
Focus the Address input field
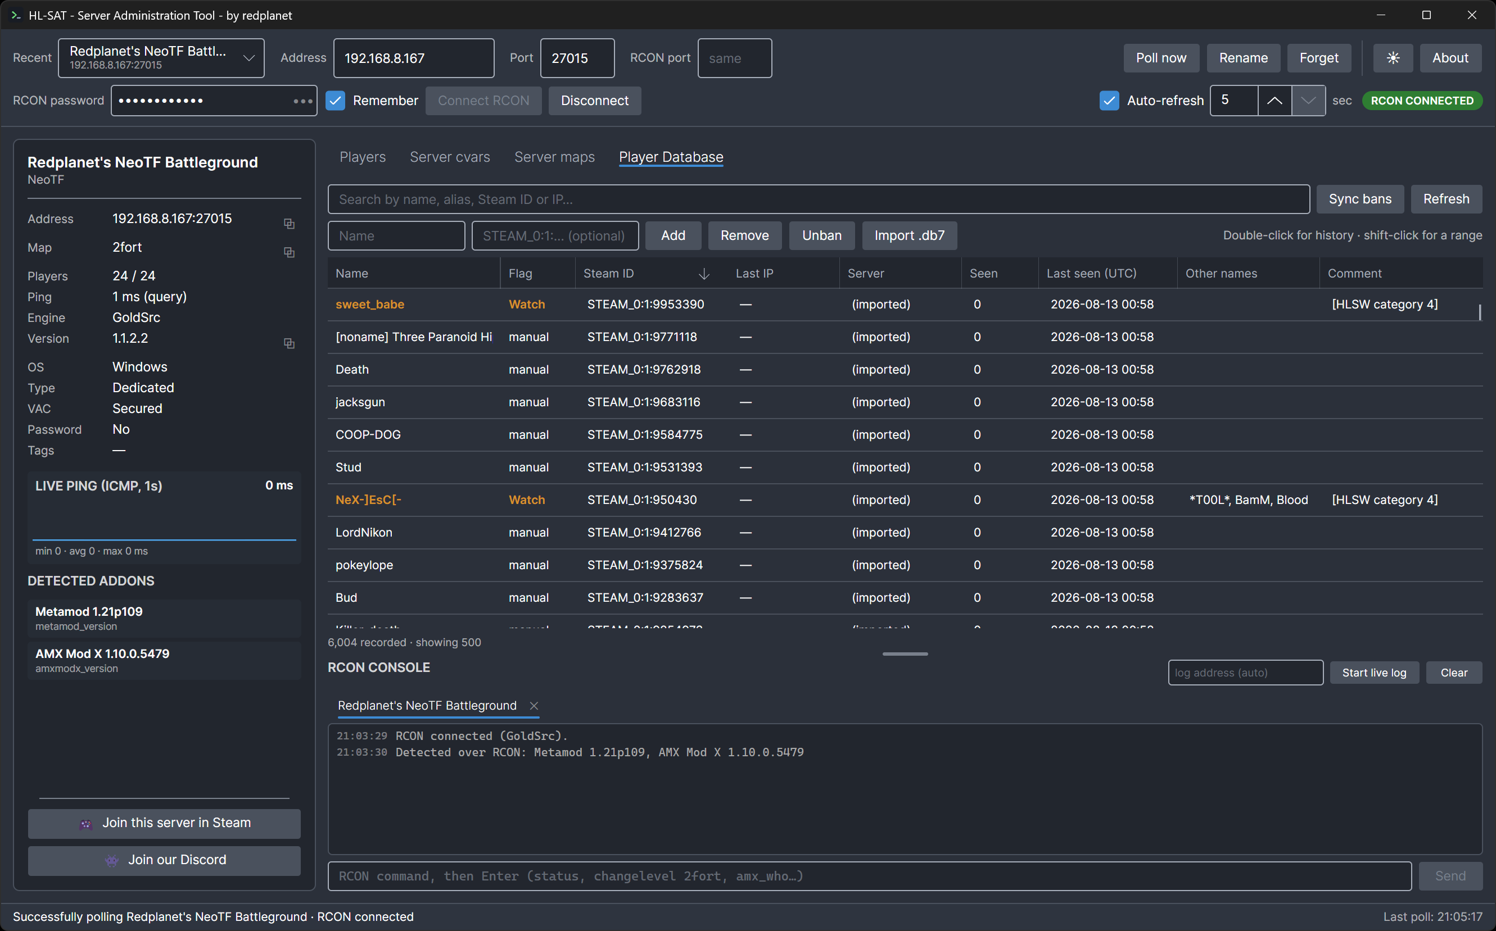point(413,58)
